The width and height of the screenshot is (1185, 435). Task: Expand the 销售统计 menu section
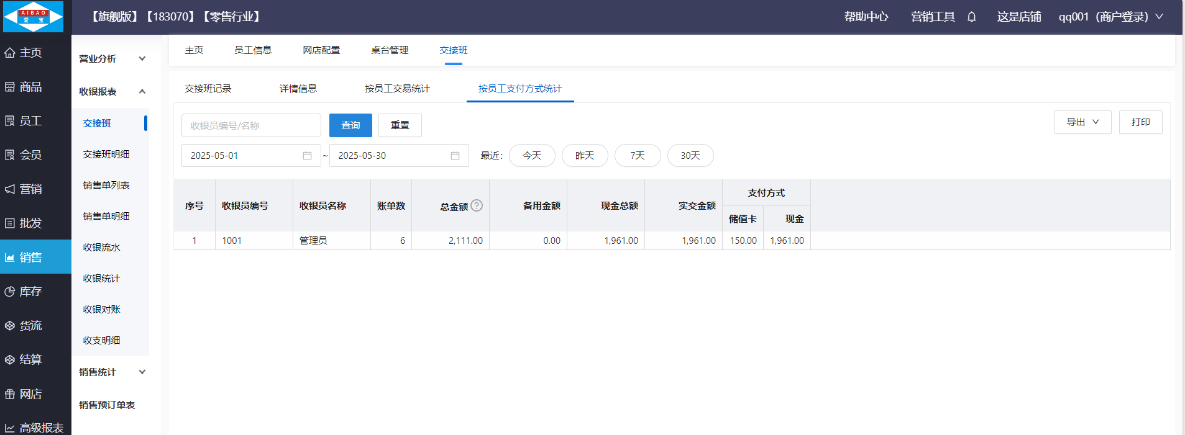pyautogui.click(x=112, y=372)
